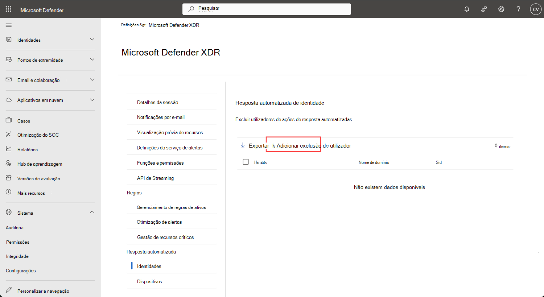The image size is (544, 297).
Task: Open the CV account avatar
Action: [536, 9]
